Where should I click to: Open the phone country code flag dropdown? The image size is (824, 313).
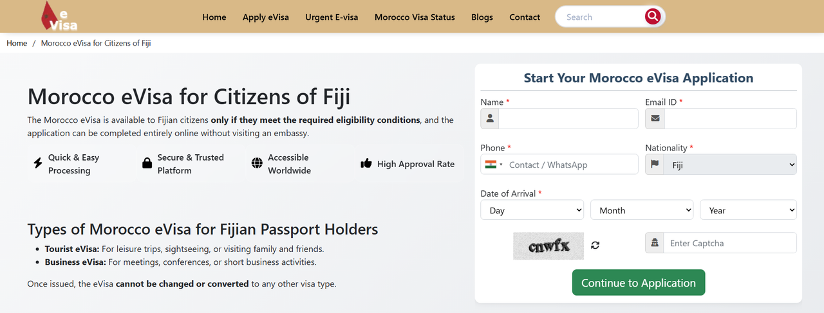[x=494, y=165]
